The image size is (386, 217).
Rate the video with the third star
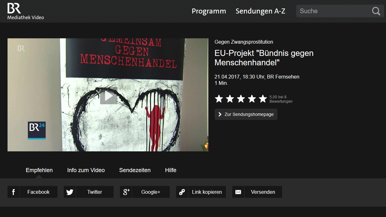(241, 99)
